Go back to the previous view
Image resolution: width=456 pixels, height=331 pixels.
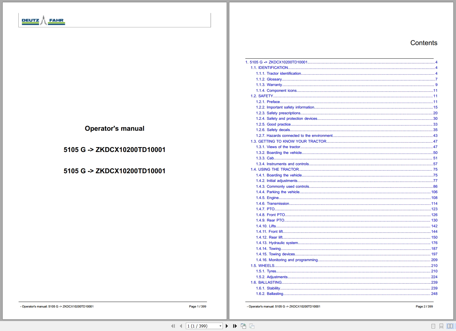click(243, 326)
